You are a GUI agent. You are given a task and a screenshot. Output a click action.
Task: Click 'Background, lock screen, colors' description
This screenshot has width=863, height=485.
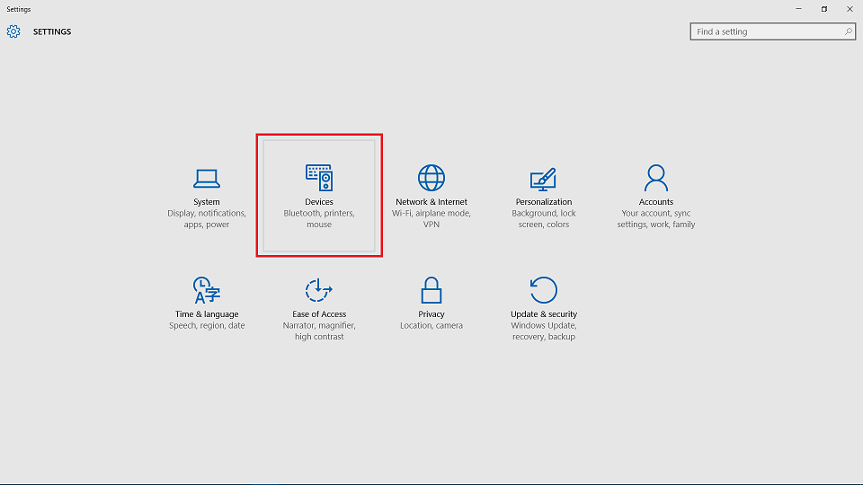pyautogui.click(x=544, y=219)
